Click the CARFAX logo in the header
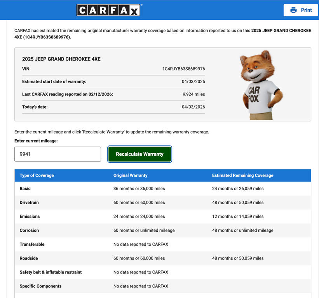319x298 pixels. tap(108, 10)
